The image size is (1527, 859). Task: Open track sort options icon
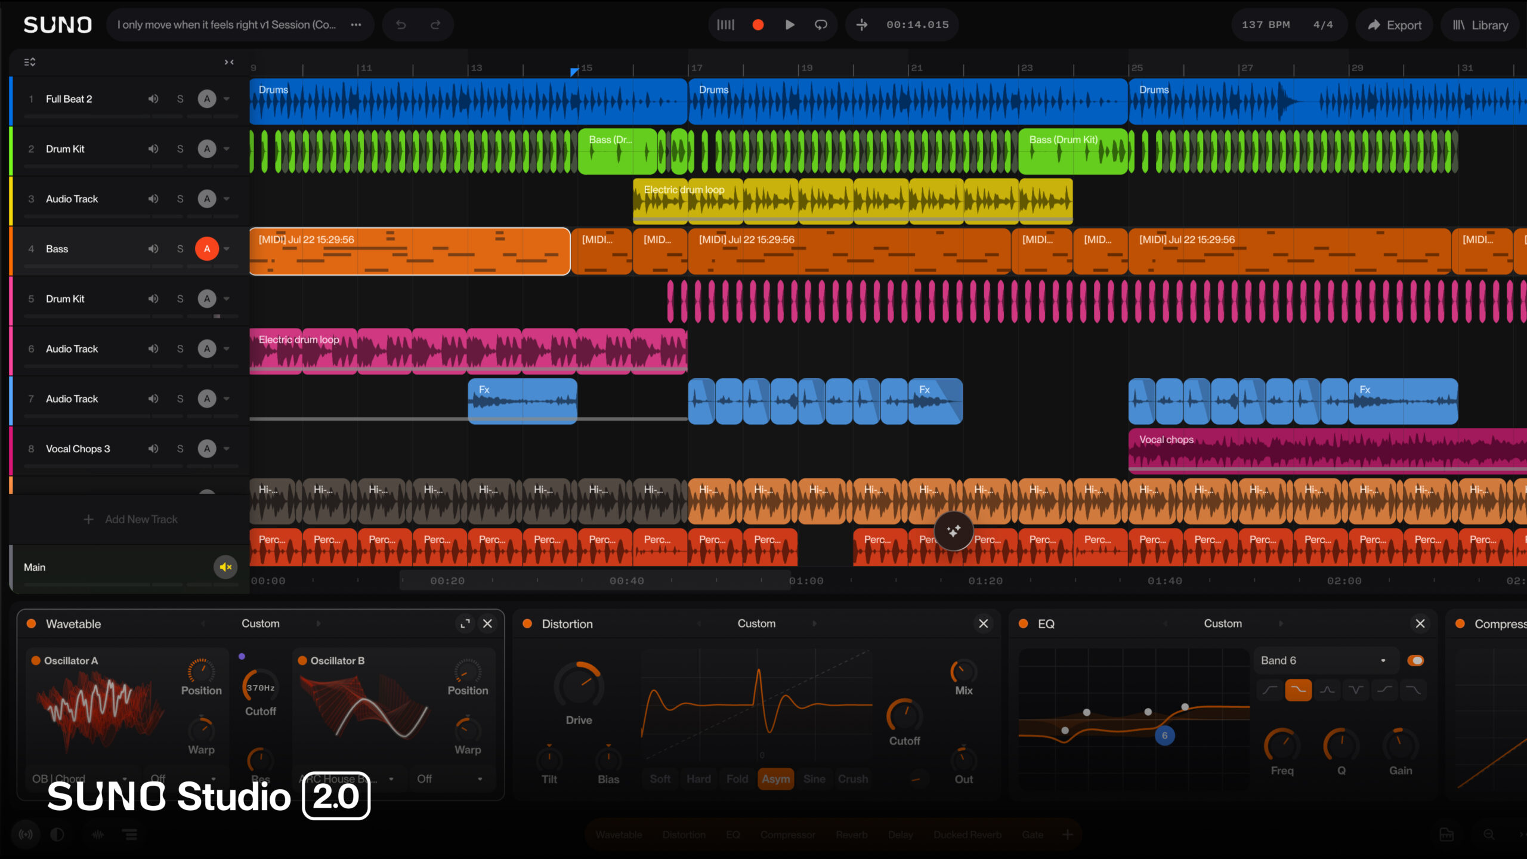(30, 62)
